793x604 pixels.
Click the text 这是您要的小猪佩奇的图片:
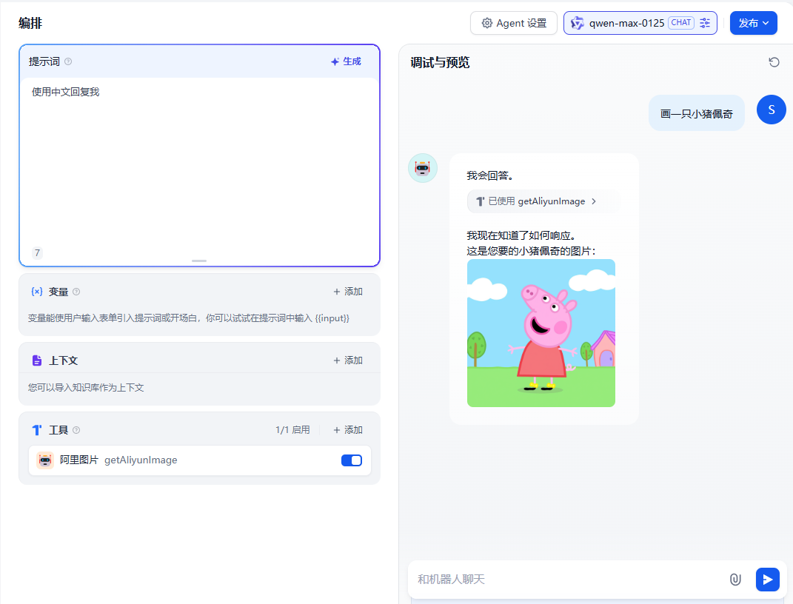(x=532, y=251)
